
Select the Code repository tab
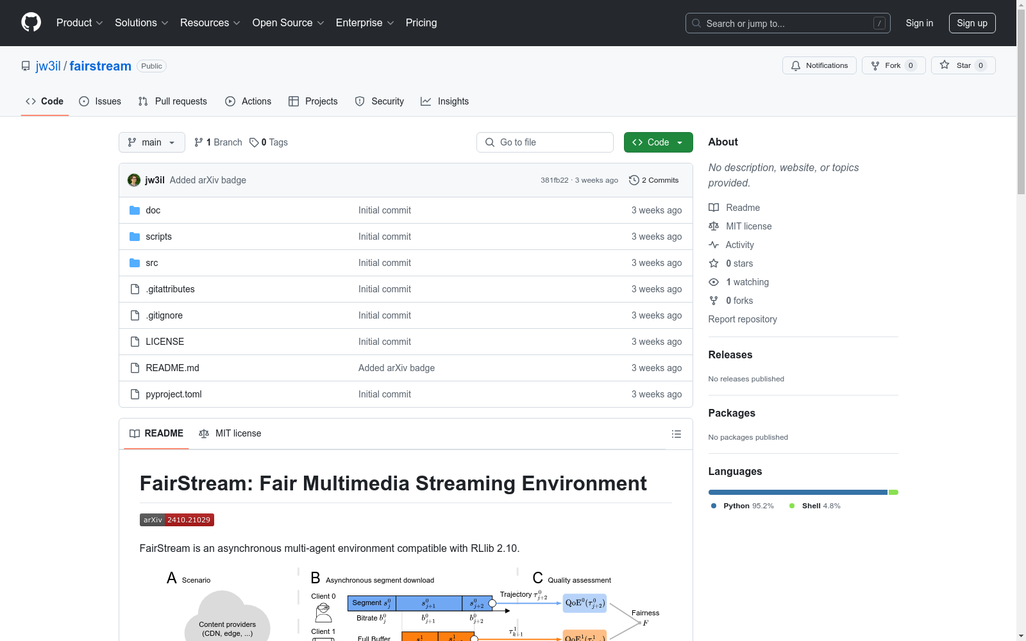click(x=44, y=101)
